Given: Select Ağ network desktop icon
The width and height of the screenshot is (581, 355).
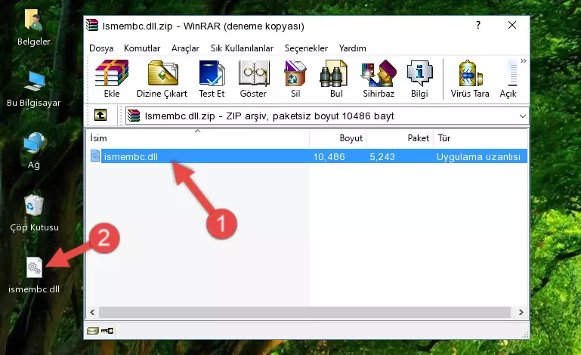Looking at the screenshot, I should pyautogui.click(x=34, y=143).
